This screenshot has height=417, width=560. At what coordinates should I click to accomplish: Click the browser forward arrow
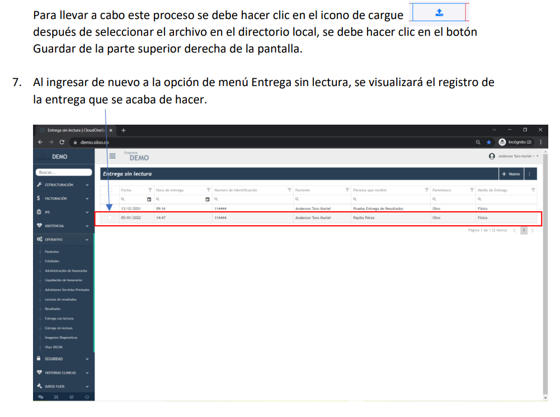pyautogui.click(x=51, y=142)
